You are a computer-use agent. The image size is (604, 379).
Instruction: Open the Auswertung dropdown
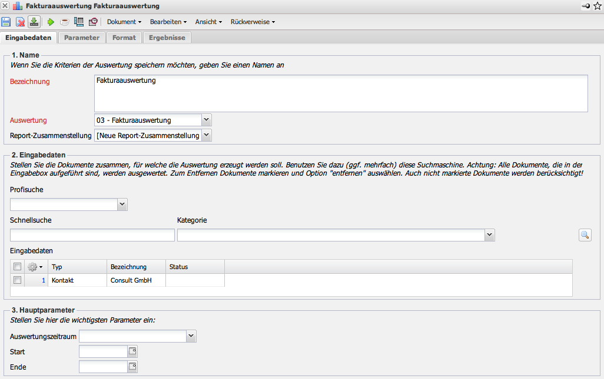(207, 120)
